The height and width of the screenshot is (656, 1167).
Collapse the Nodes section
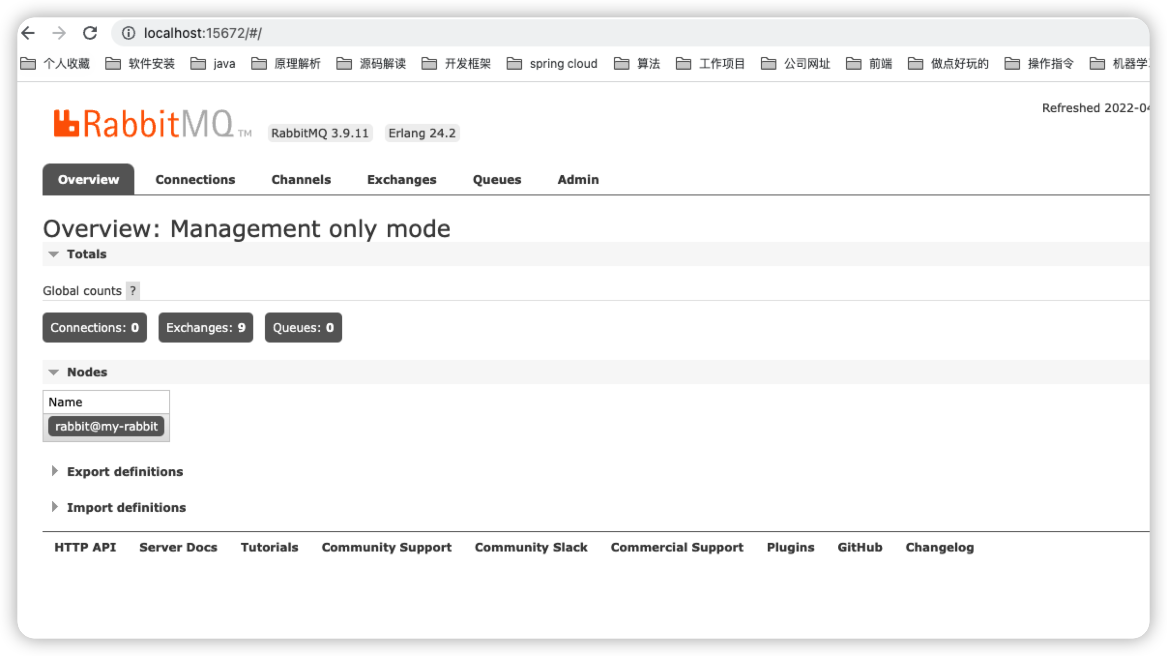[x=87, y=372]
